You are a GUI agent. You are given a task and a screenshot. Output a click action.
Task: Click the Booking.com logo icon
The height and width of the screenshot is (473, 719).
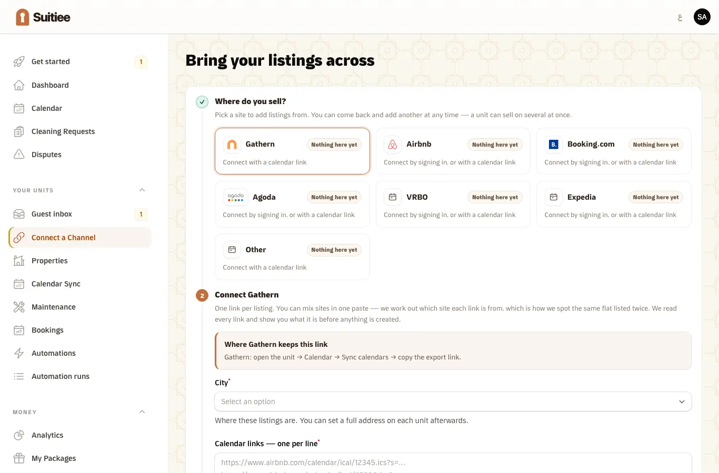point(554,145)
